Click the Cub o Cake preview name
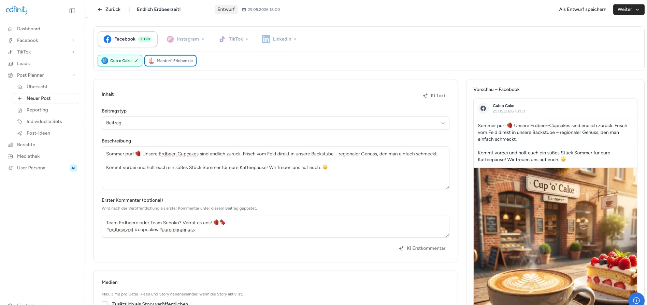This screenshot has width=647, height=305. point(503,106)
